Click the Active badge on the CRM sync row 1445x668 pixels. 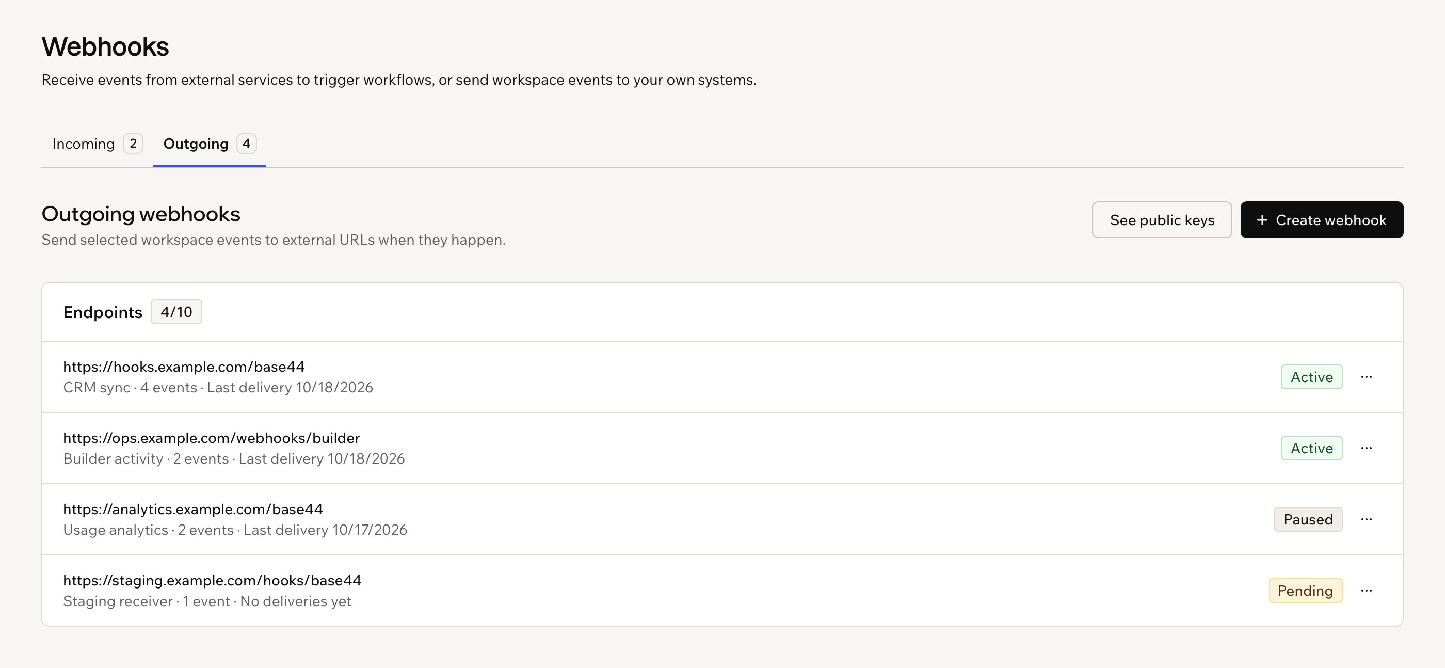tap(1311, 377)
